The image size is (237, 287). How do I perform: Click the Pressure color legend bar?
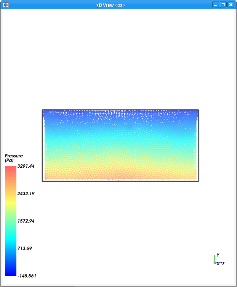[x=11, y=221]
